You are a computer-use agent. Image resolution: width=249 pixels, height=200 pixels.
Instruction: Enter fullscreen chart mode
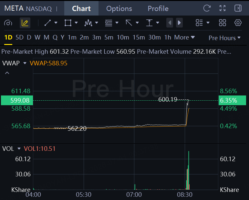(223, 8)
